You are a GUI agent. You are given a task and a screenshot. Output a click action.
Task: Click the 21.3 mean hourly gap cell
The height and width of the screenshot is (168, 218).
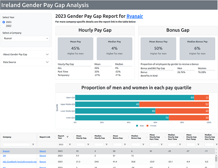pyautogui.click(x=78, y=162)
